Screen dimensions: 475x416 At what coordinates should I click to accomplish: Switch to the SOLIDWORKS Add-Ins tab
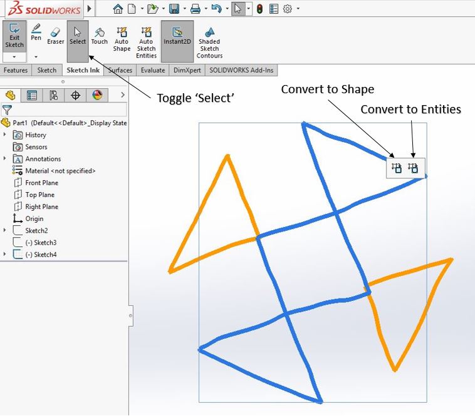(241, 70)
